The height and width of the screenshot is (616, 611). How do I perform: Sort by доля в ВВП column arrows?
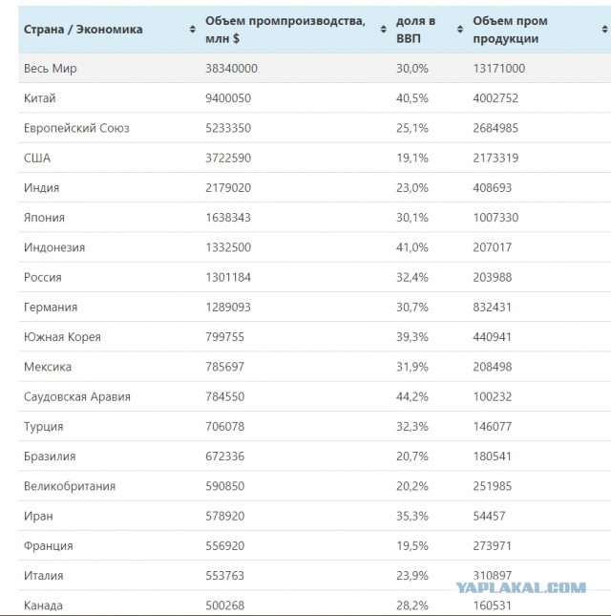point(460,30)
